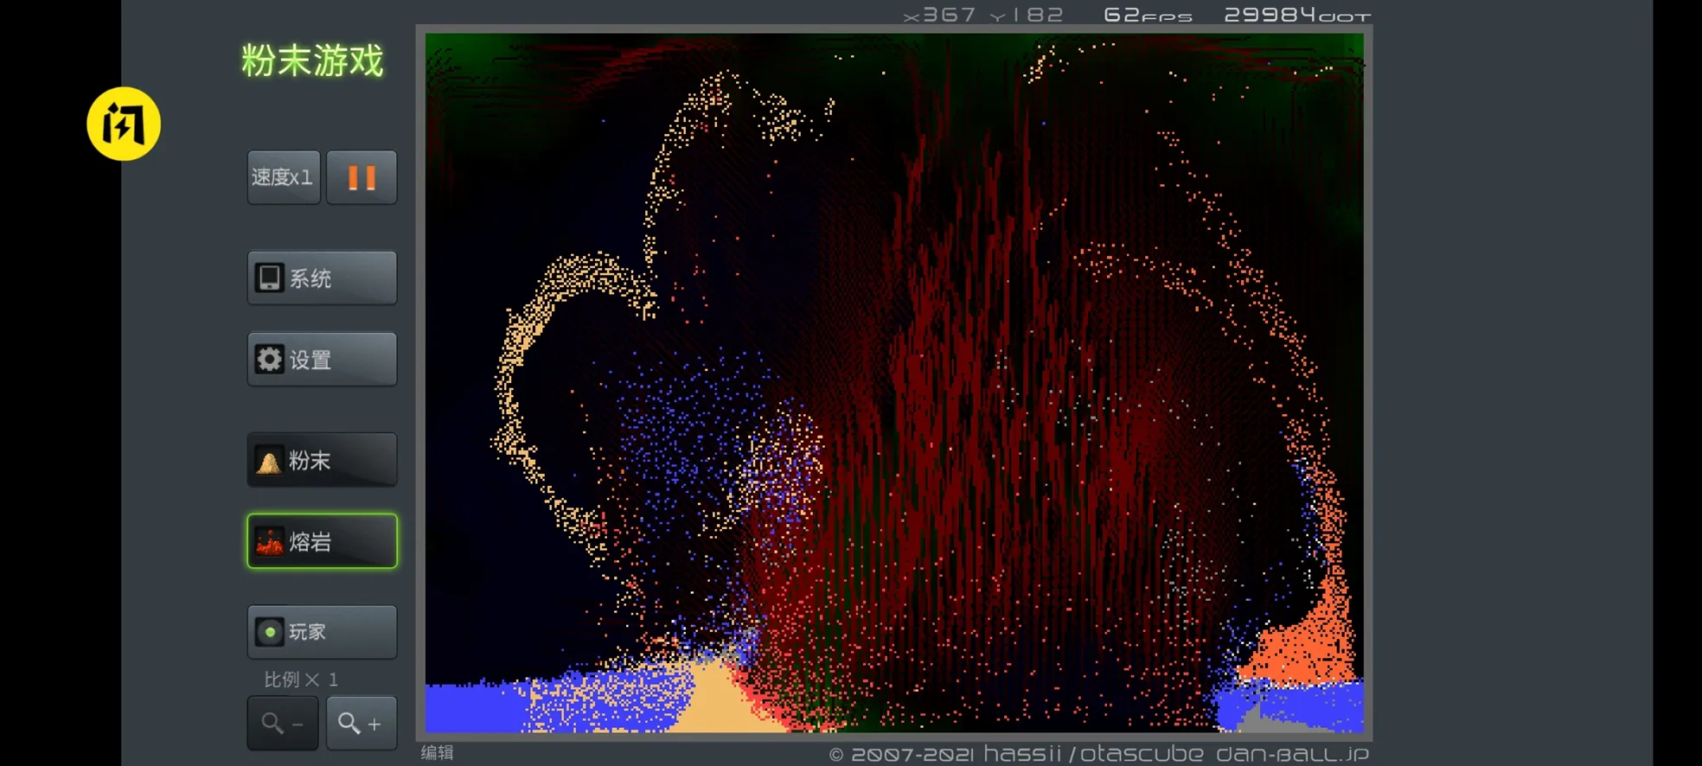Click the yellow lightning logo badge

click(124, 124)
